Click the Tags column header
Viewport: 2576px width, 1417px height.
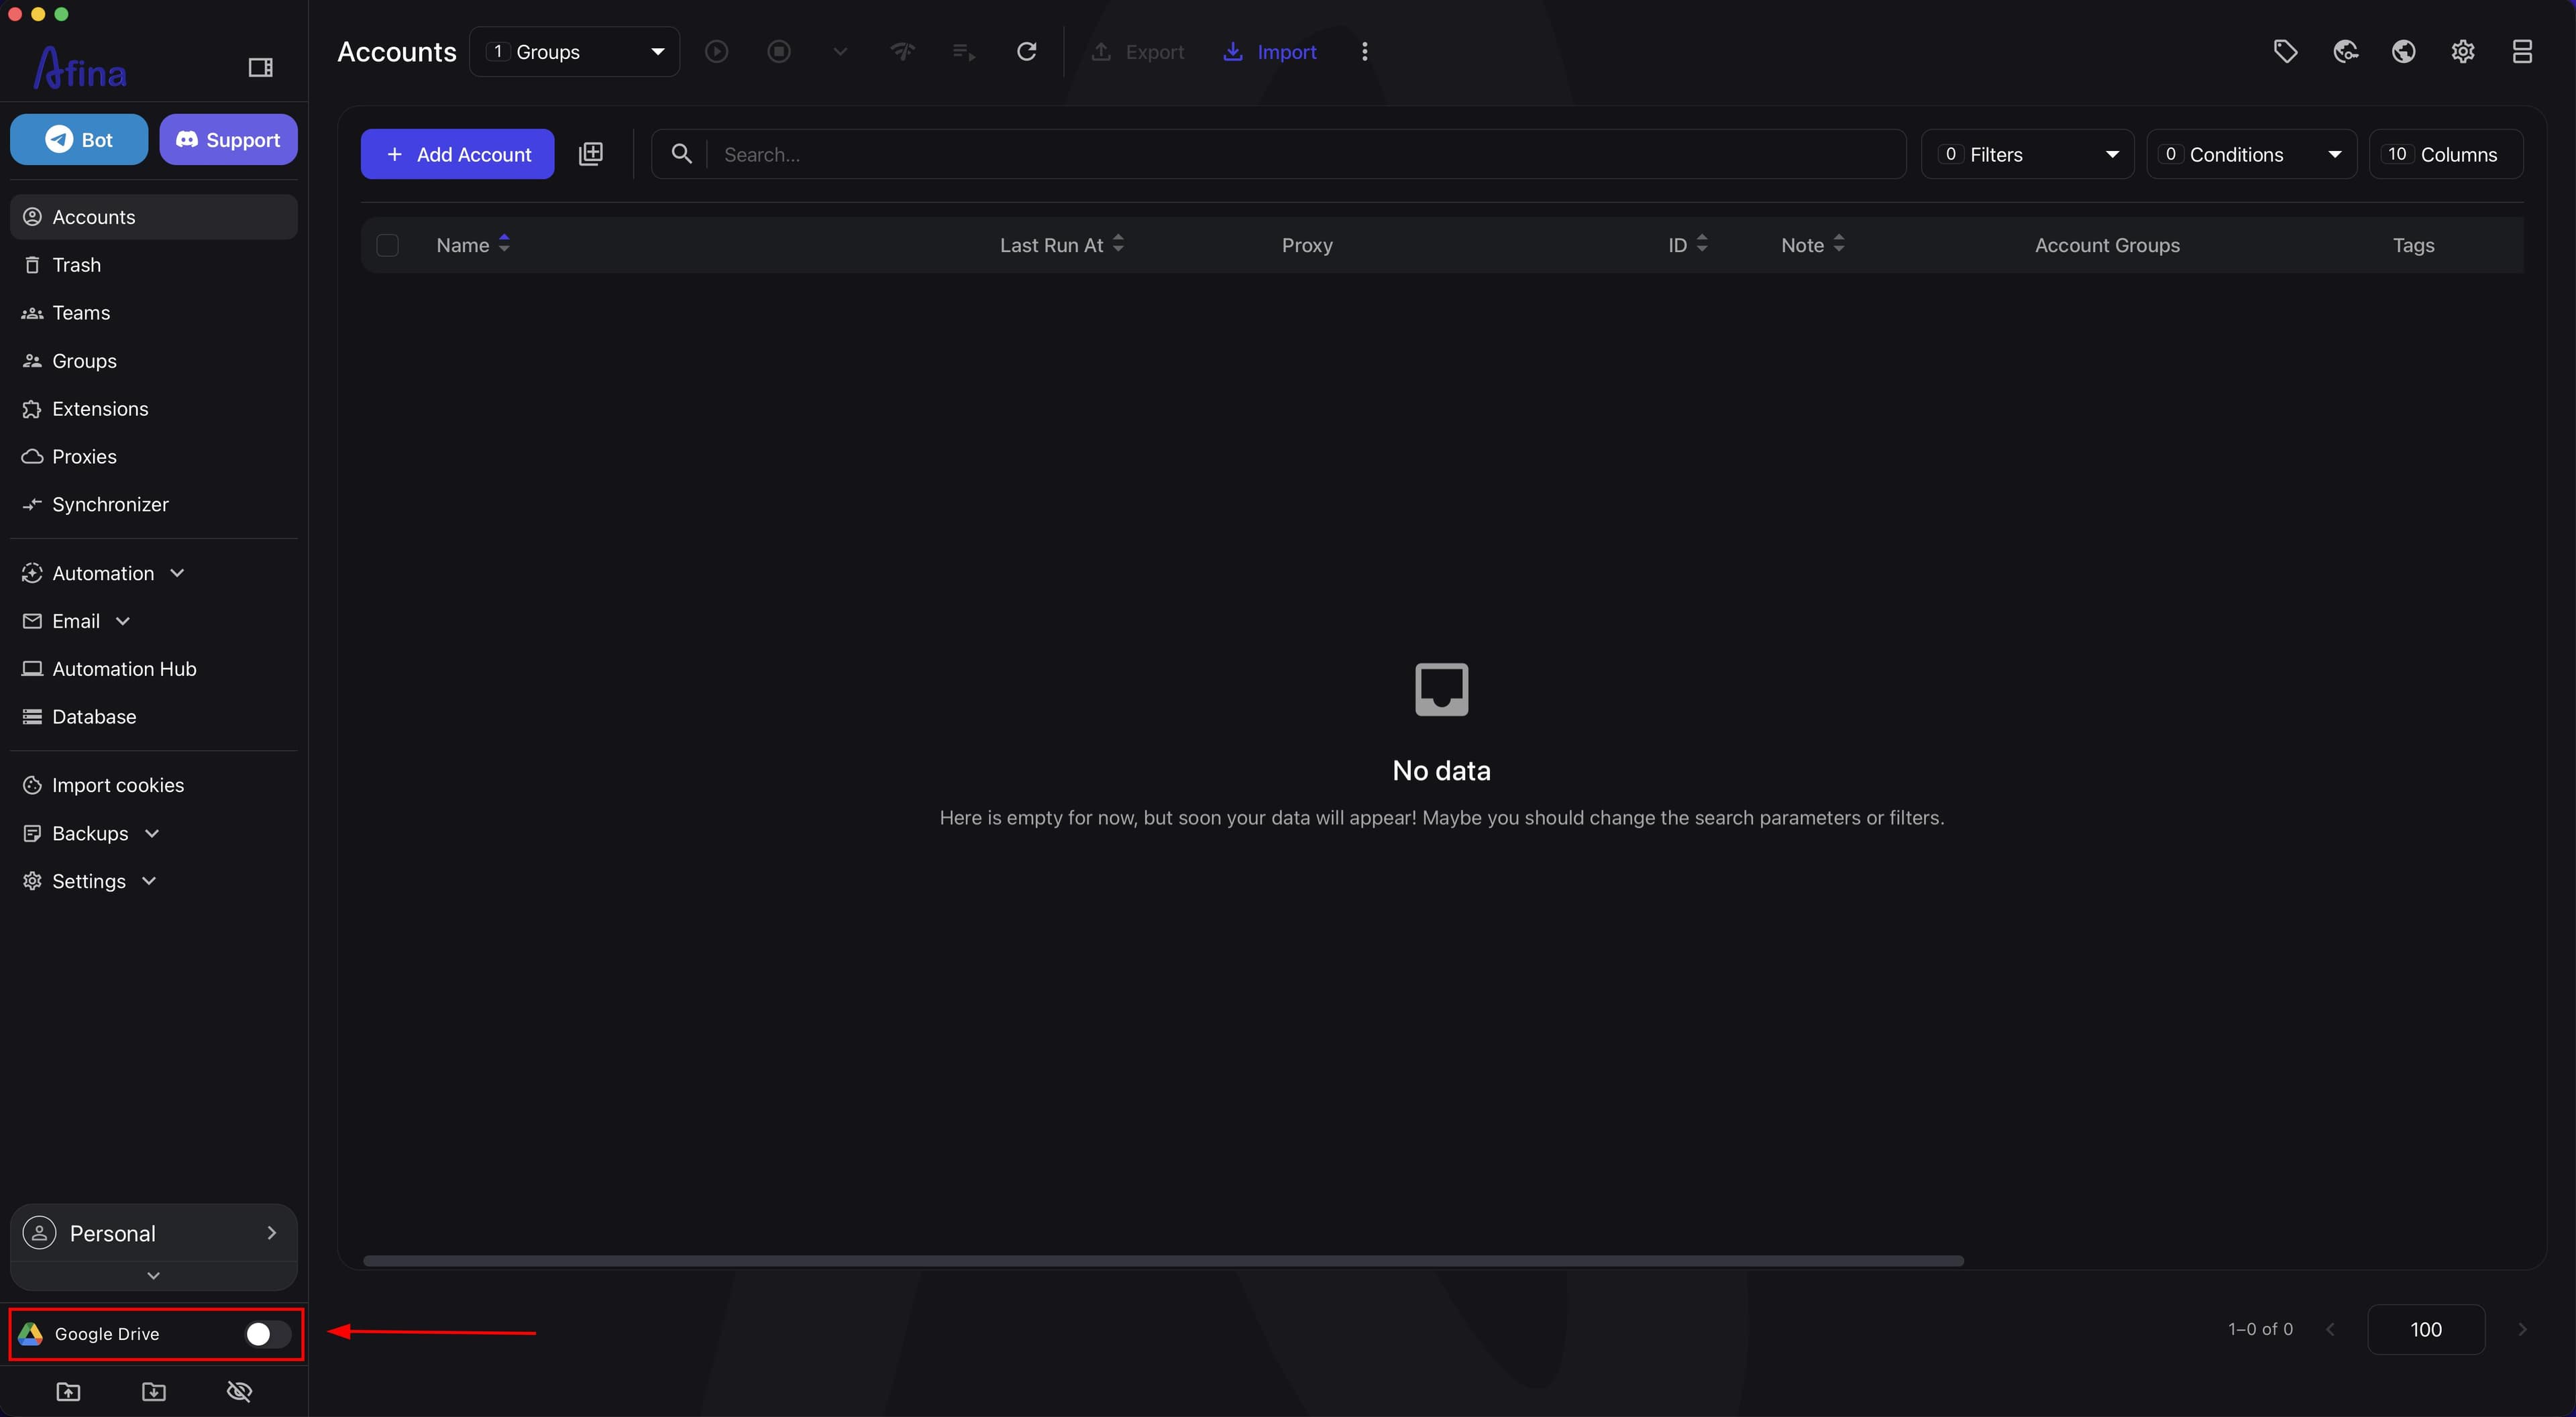[x=2413, y=245]
